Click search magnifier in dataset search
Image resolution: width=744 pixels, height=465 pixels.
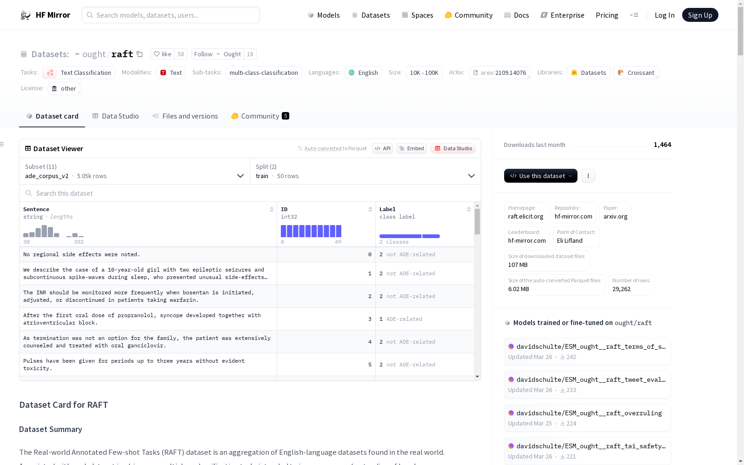[29, 193]
